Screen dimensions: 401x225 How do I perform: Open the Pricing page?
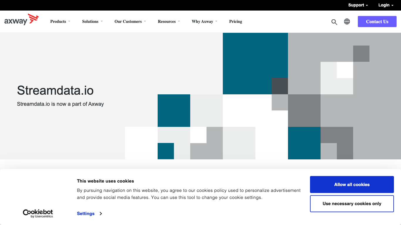(236, 21)
